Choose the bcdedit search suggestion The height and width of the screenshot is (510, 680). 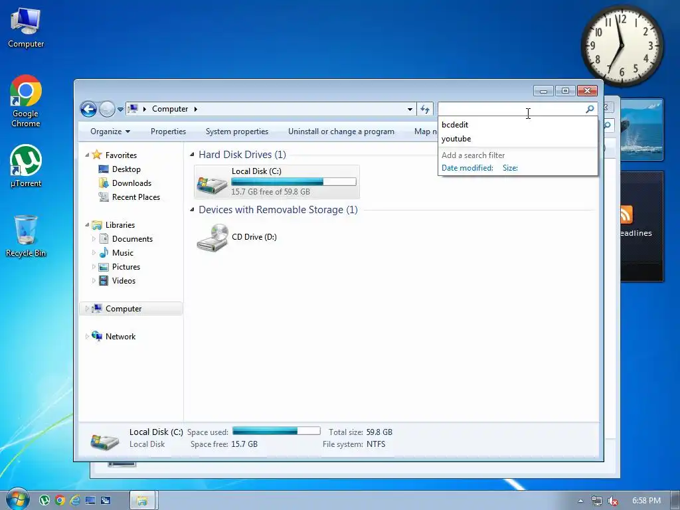click(x=517, y=125)
